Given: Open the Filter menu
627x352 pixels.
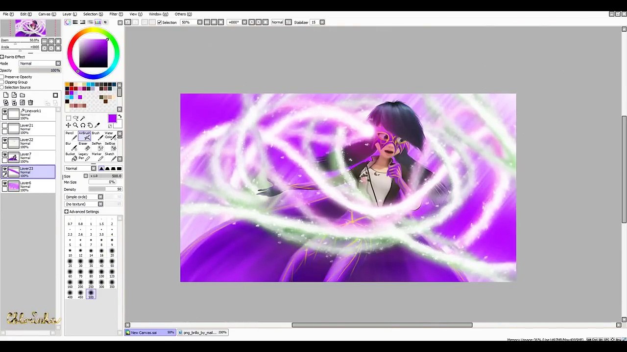Looking at the screenshot, I should click(116, 14).
